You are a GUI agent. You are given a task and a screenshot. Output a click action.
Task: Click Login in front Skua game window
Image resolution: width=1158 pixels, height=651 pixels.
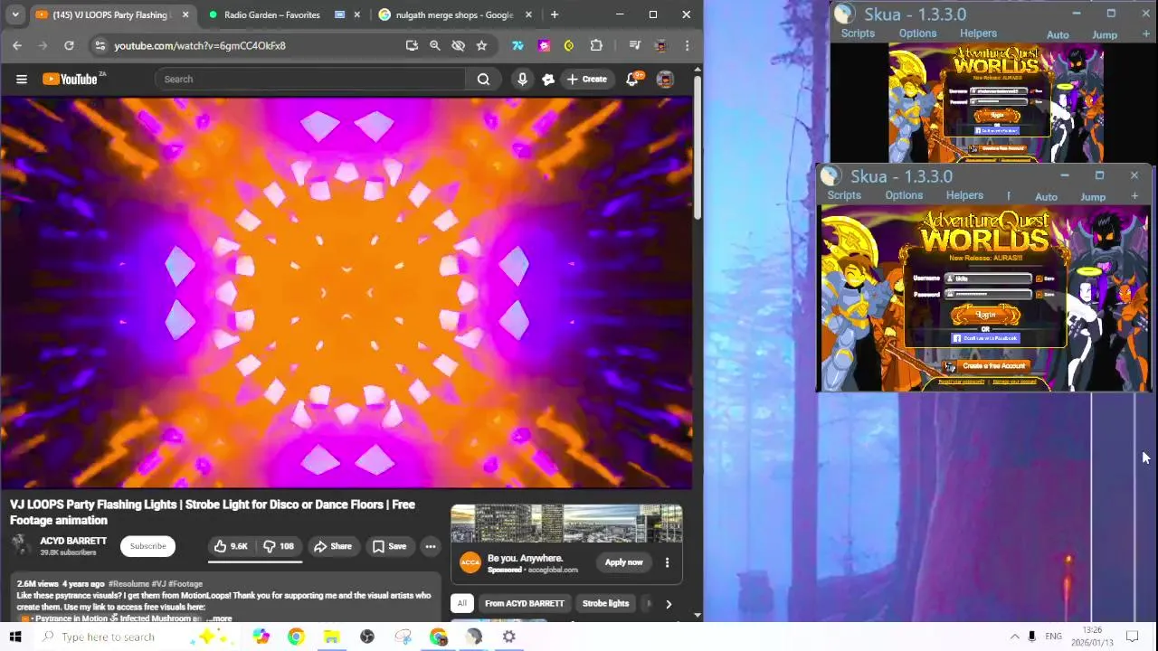pyautogui.click(x=985, y=315)
